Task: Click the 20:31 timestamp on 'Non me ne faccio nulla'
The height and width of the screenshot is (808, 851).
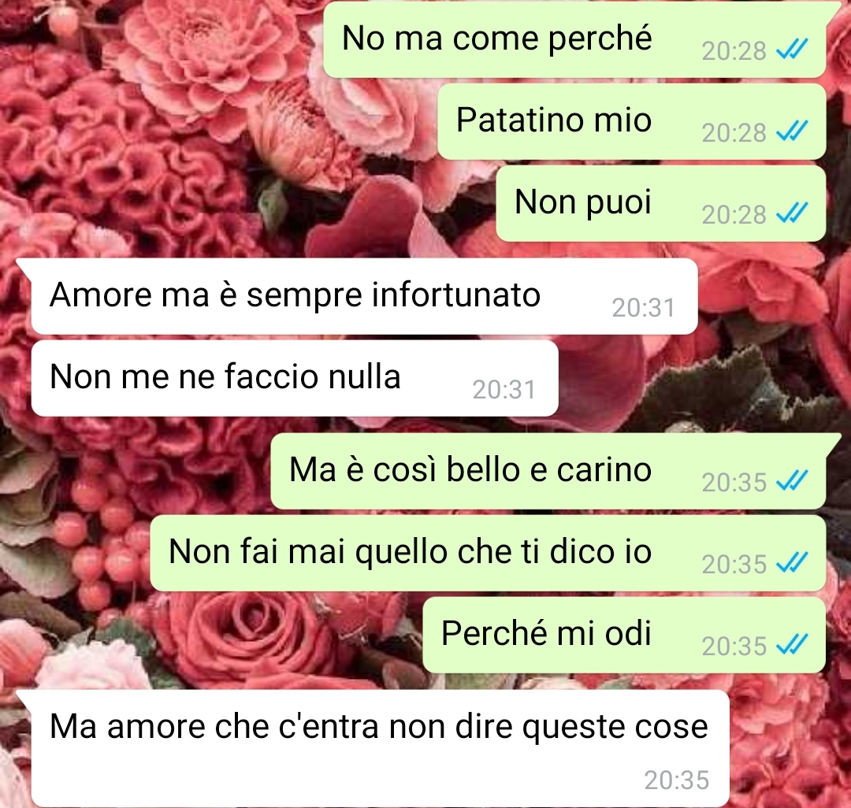Action: pos(504,390)
